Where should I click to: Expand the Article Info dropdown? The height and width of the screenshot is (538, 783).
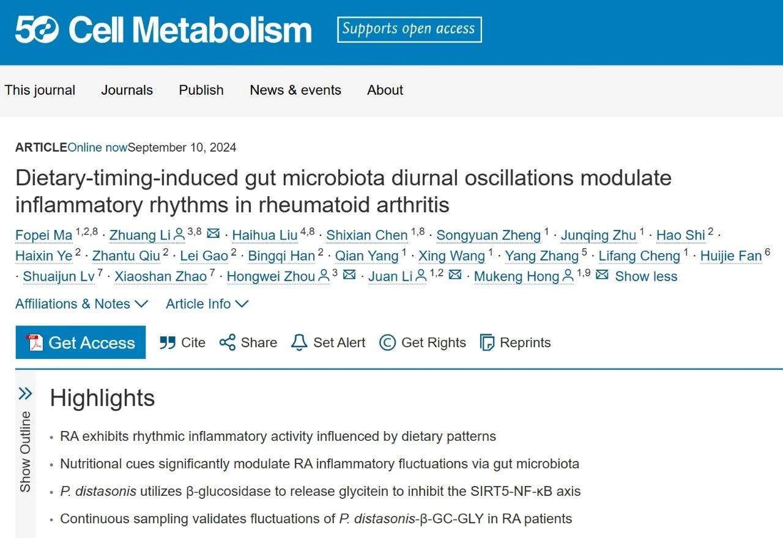207,304
